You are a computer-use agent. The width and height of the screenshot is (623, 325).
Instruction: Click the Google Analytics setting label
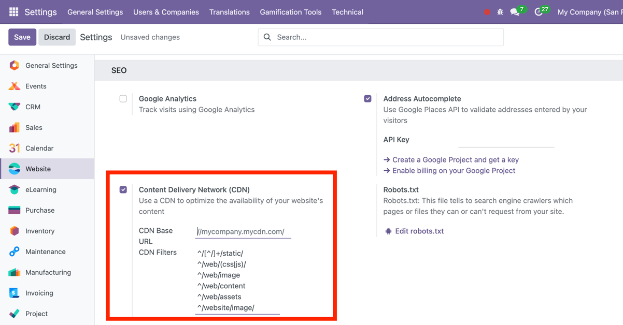(167, 99)
